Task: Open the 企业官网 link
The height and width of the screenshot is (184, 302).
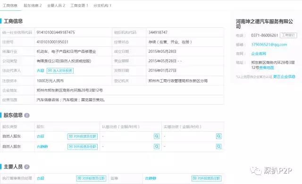Action: (x=259, y=54)
